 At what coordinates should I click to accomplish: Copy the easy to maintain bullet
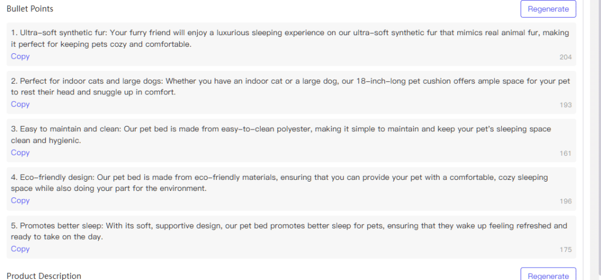click(x=21, y=153)
